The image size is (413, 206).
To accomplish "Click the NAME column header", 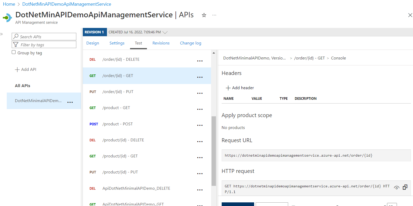I will click(x=229, y=98).
